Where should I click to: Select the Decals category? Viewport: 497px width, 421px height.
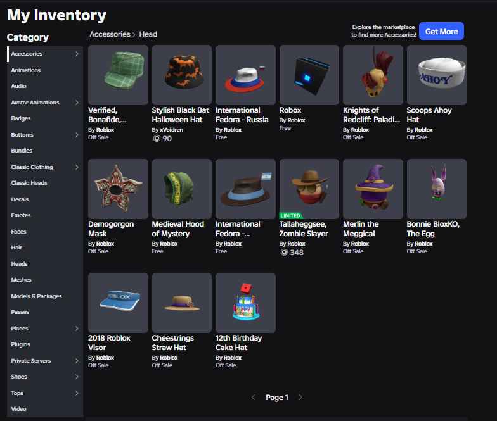point(45,199)
